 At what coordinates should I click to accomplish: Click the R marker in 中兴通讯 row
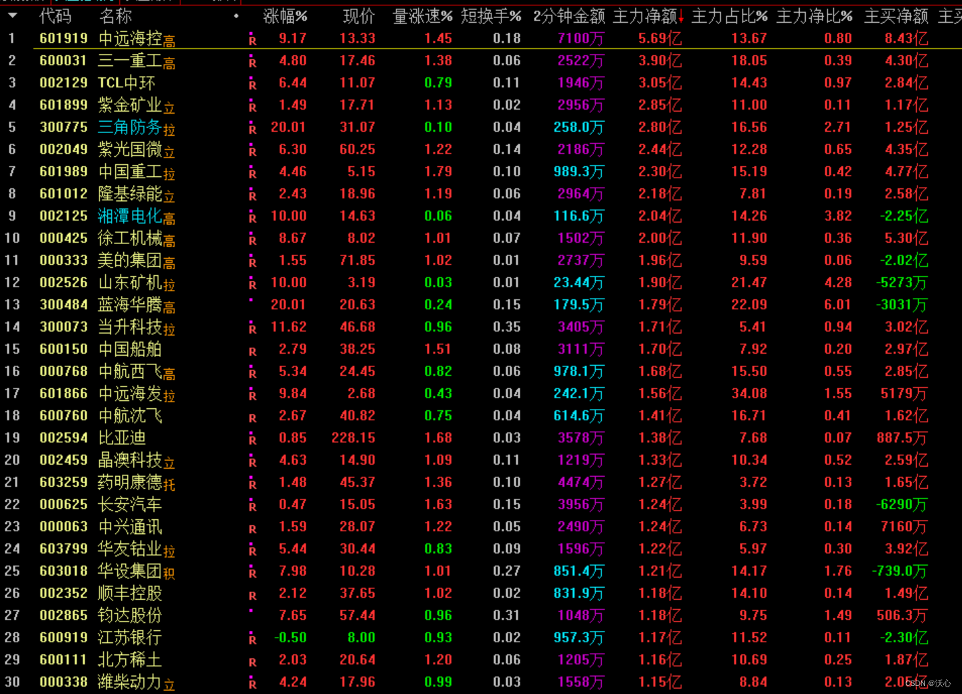tap(252, 528)
